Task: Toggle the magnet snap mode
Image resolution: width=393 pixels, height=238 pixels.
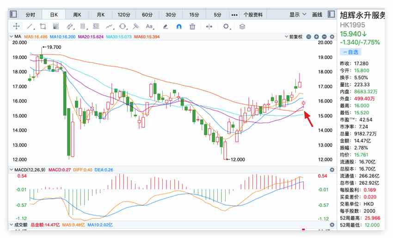Action: pyautogui.click(x=178, y=26)
